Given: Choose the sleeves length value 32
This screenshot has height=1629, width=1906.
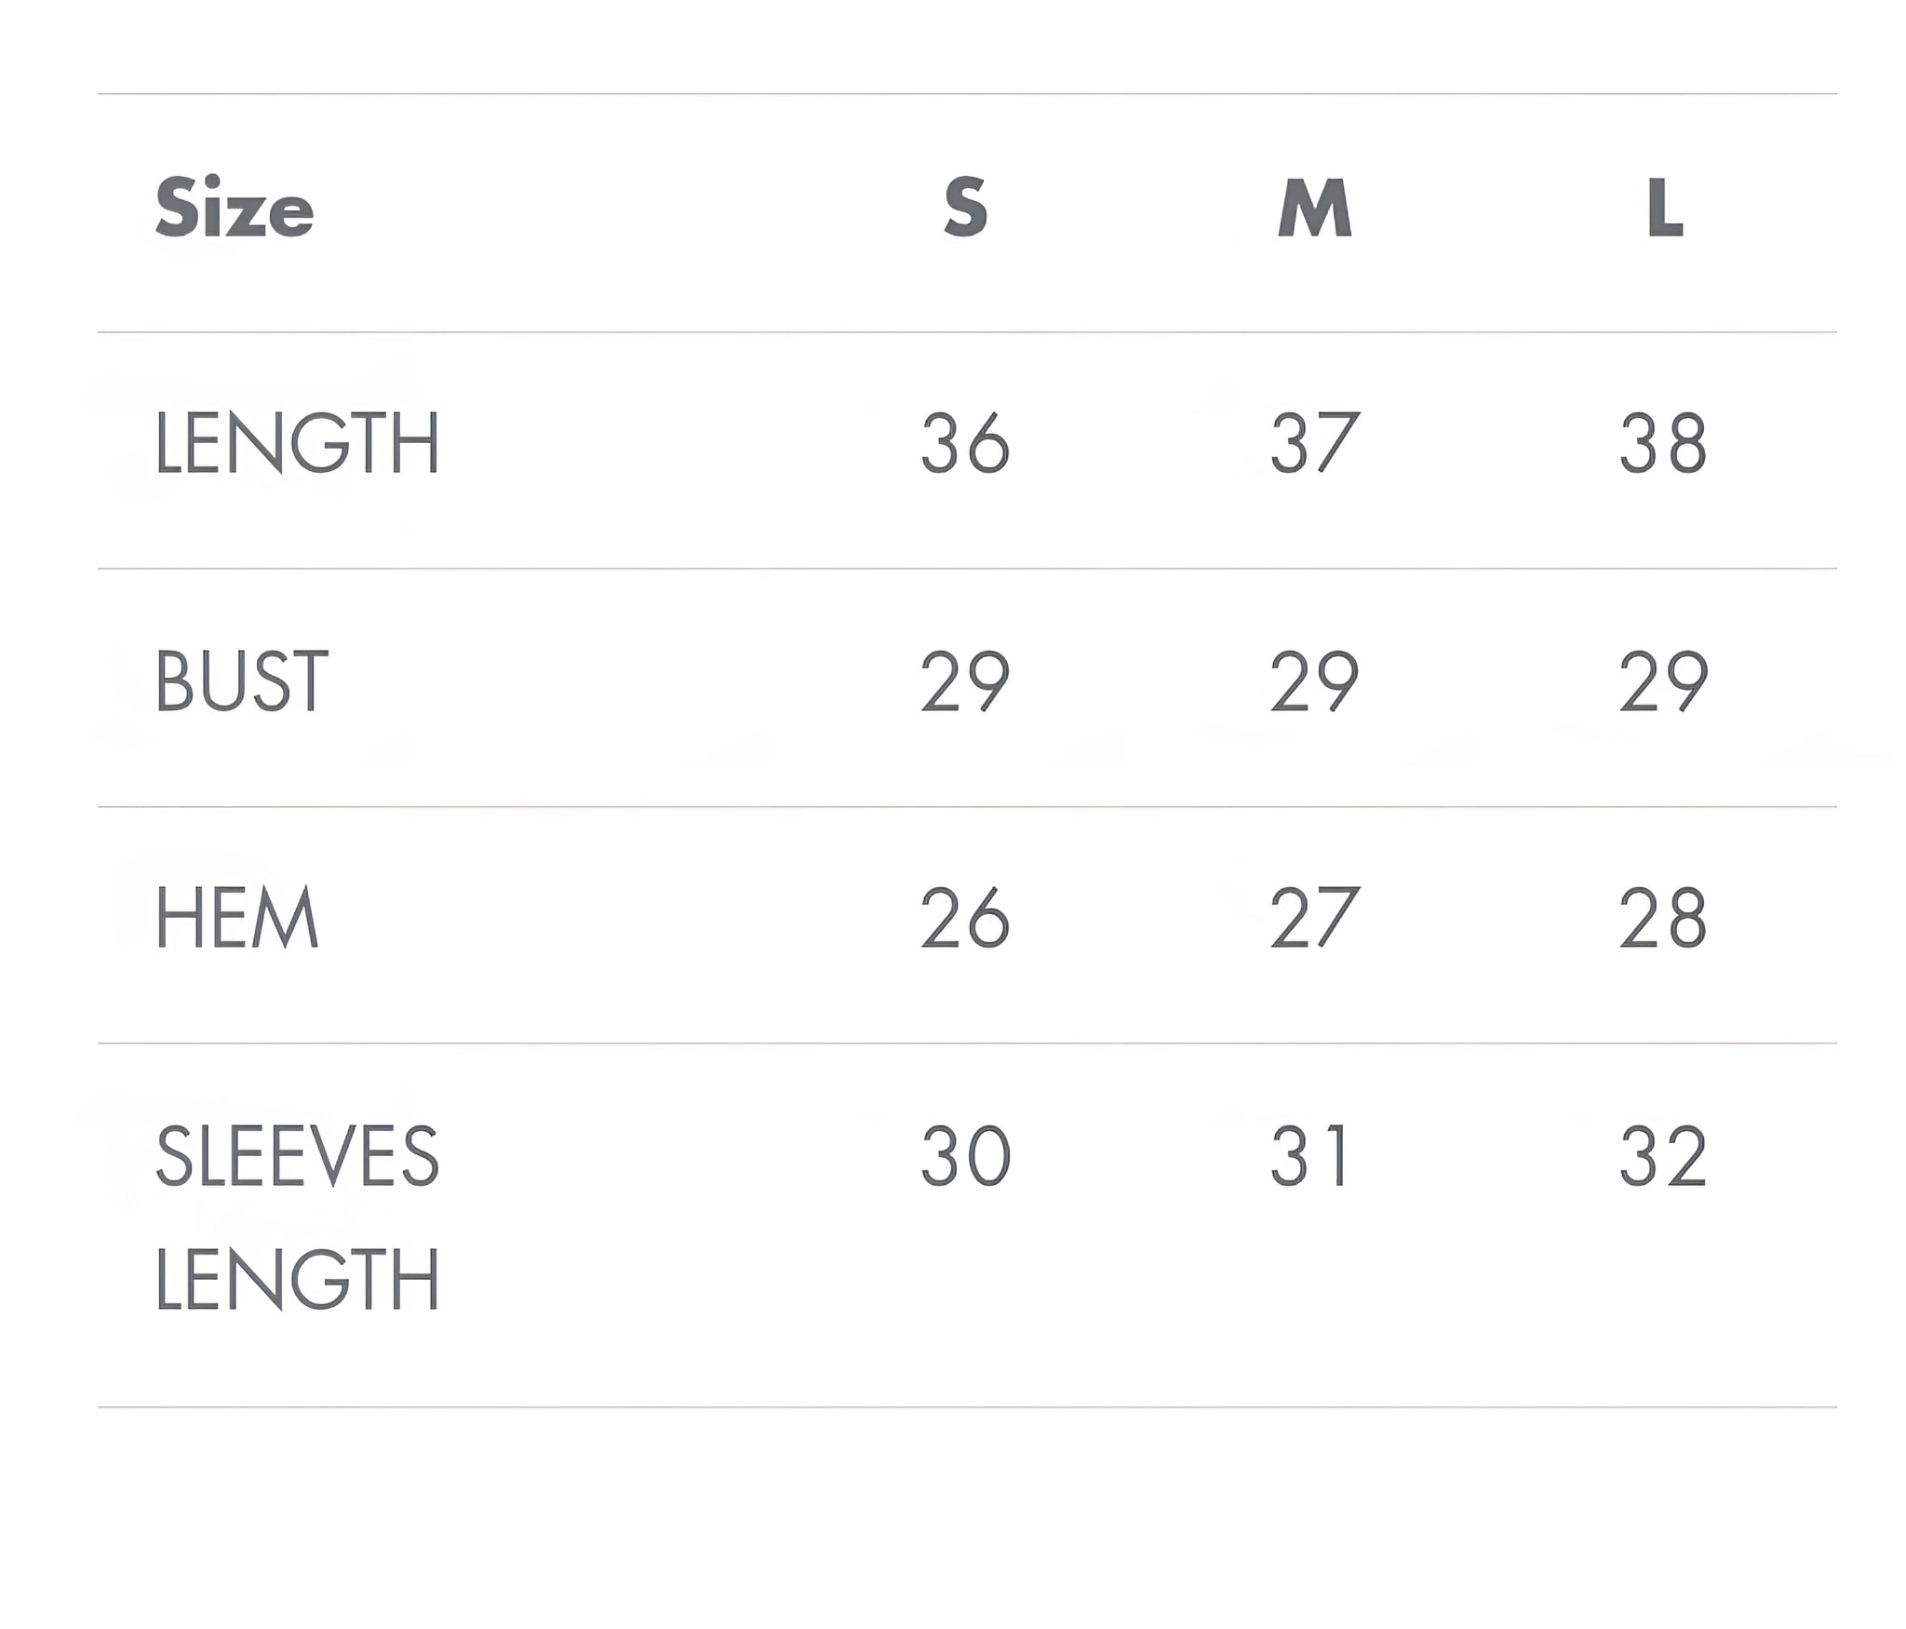Looking at the screenshot, I should click(x=1663, y=1156).
